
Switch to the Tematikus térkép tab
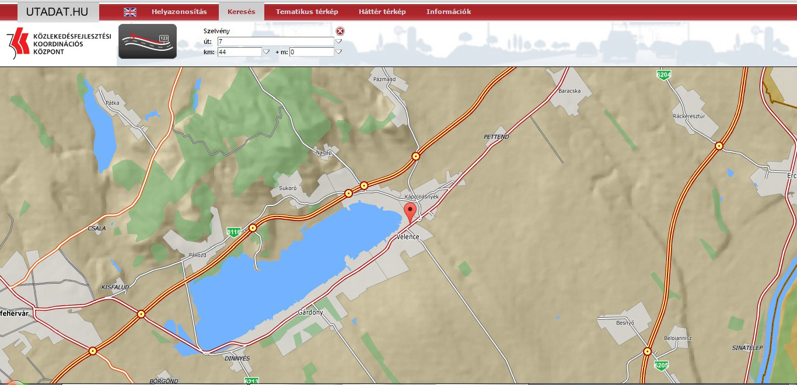coord(307,12)
